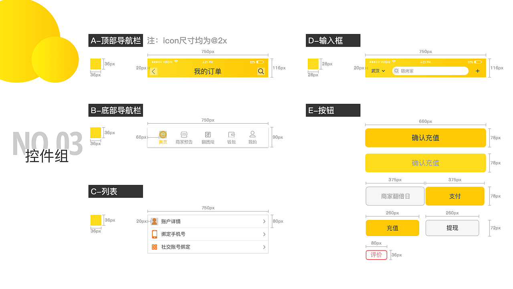
Task: Tap the 翻团烩 icon in the bottom bar
Action: (208, 134)
